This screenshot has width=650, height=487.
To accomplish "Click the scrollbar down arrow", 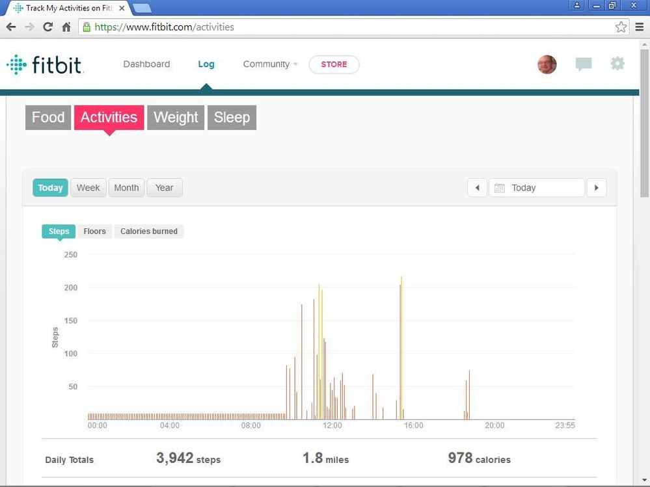I will pyautogui.click(x=645, y=480).
